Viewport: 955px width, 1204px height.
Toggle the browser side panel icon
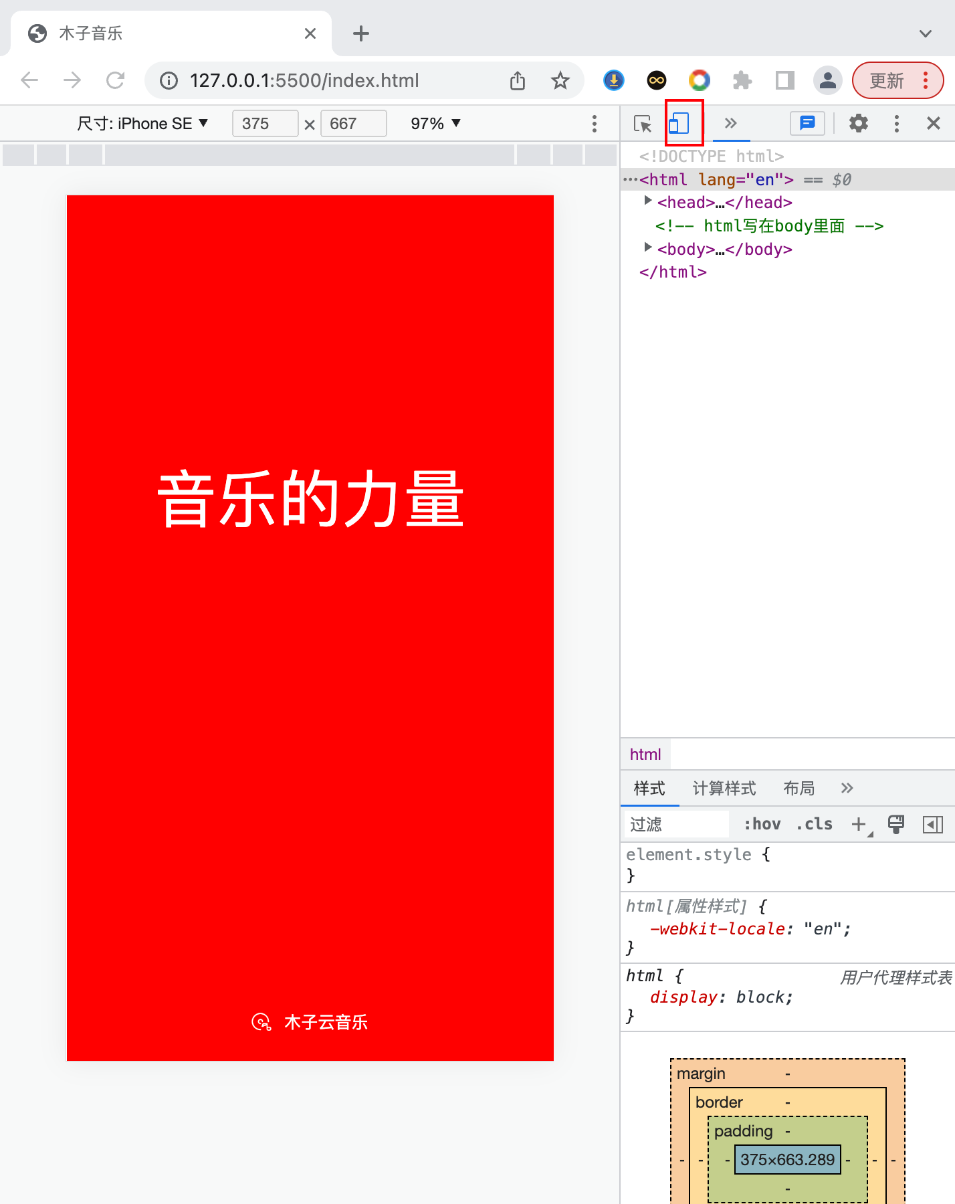(x=785, y=81)
